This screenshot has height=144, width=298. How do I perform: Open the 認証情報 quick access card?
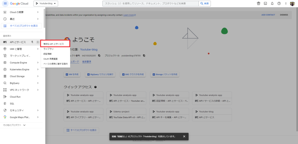169,98
